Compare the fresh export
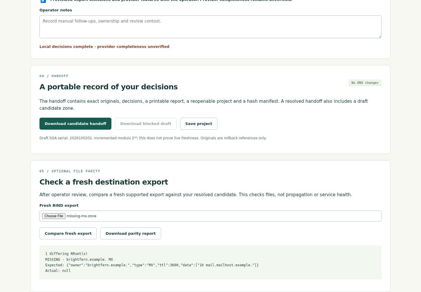Image resolution: width=421 pixels, height=292 pixels. [x=68, y=233]
